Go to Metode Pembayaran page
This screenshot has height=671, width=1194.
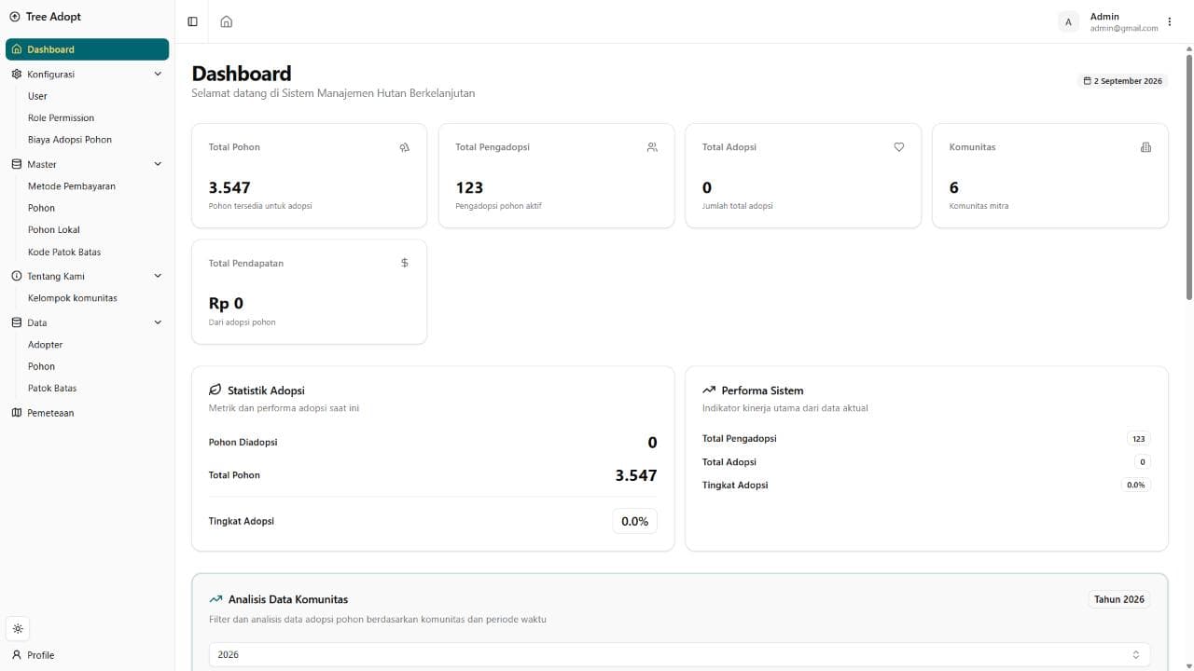[72, 186]
